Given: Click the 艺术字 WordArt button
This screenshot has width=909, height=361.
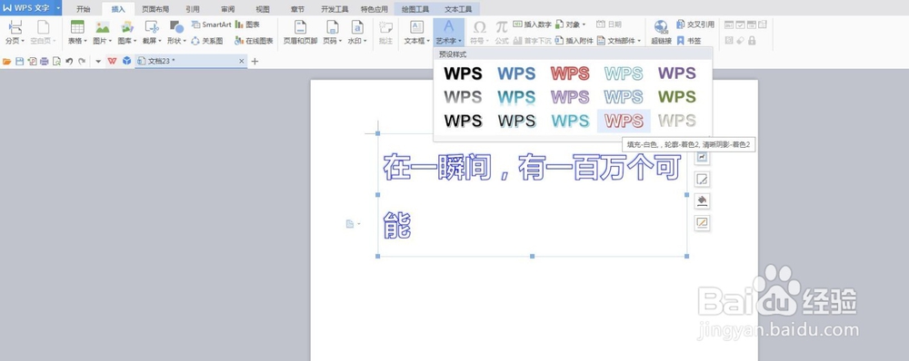Looking at the screenshot, I should [x=449, y=32].
